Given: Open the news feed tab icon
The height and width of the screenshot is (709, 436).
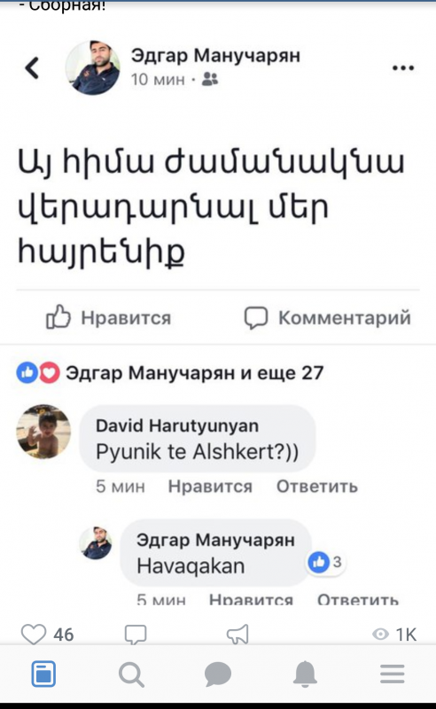Looking at the screenshot, I should click(44, 674).
